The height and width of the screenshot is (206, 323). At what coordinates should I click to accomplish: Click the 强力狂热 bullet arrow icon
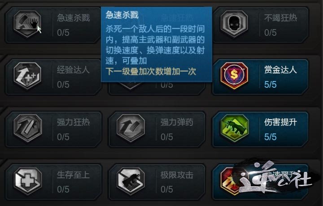coord(27,128)
